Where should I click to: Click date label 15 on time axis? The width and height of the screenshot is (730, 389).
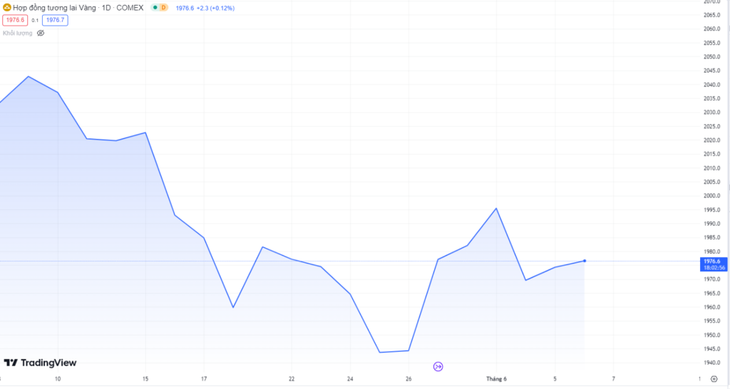(145, 378)
